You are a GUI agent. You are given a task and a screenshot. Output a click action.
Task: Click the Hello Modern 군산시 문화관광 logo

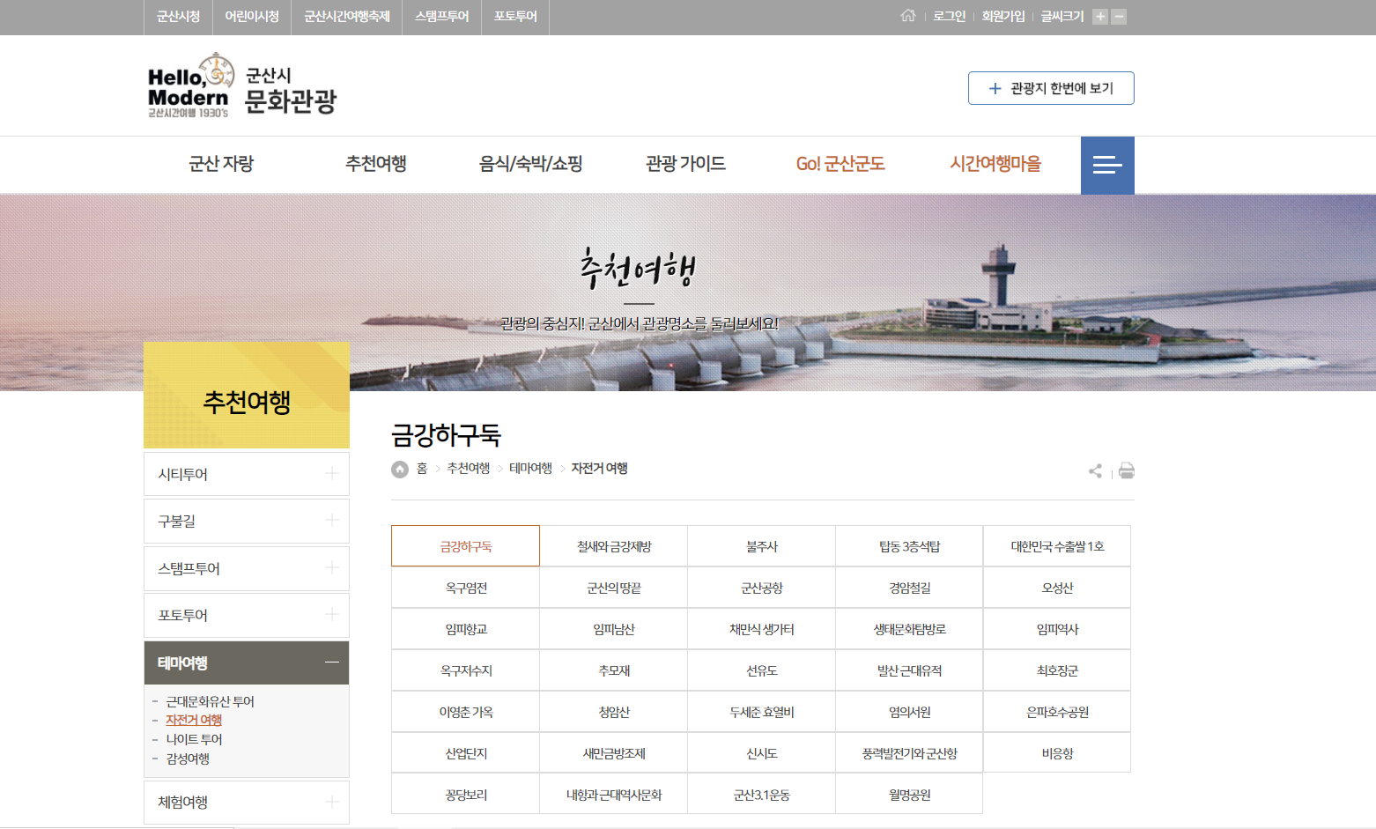[242, 86]
